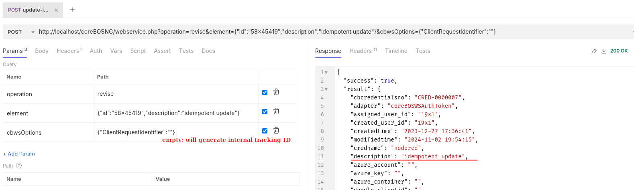634x190 pixels.
Task: Click the Add Param link
Action: coord(19,154)
